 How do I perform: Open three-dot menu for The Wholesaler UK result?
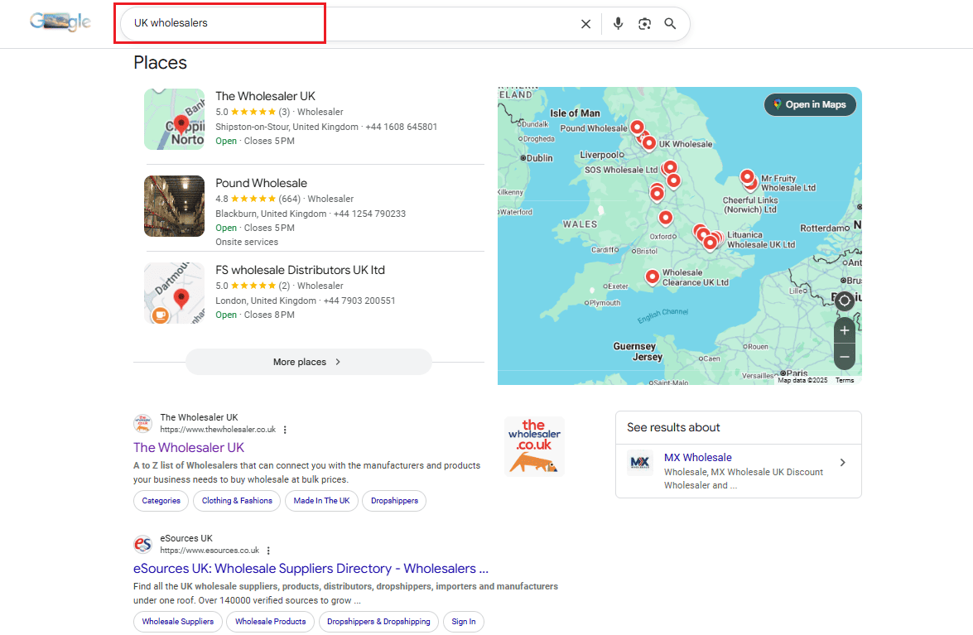pyautogui.click(x=285, y=430)
